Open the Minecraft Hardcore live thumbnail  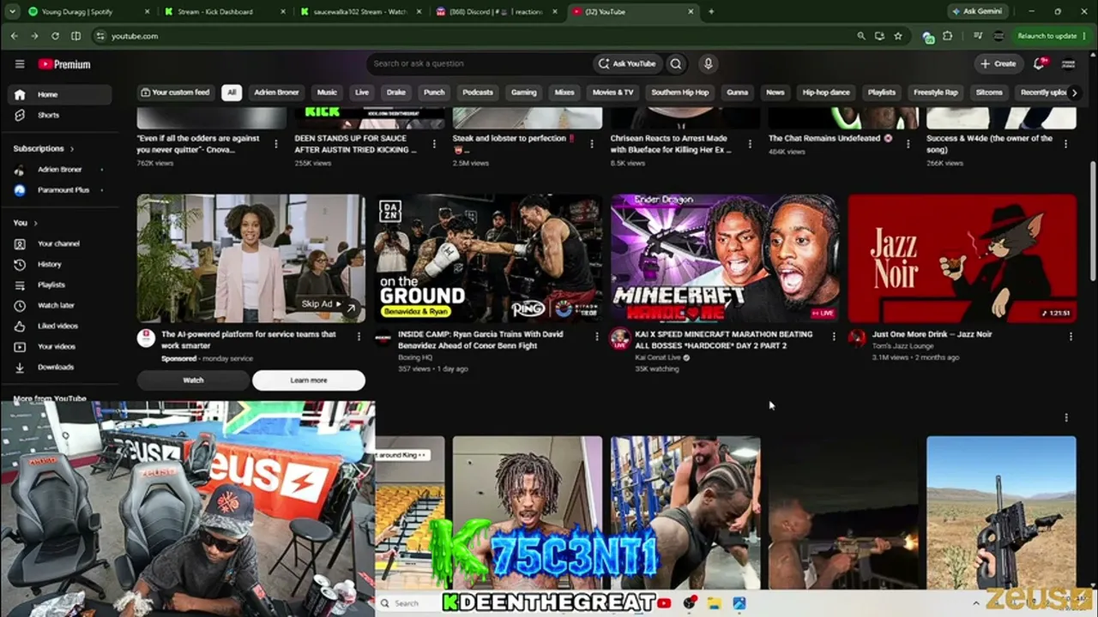[725, 258]
